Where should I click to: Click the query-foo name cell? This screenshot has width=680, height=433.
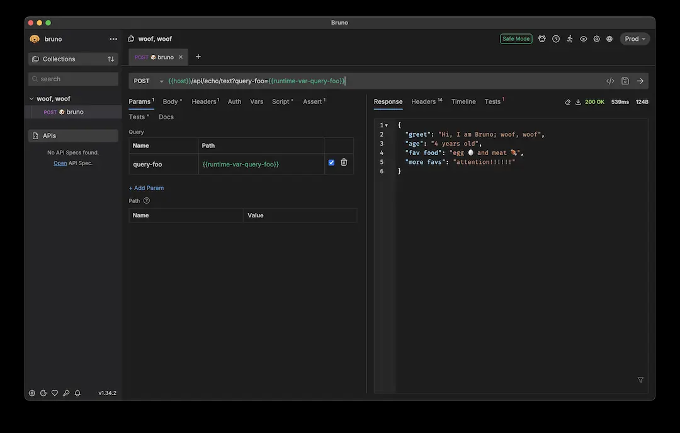point(164,164)
